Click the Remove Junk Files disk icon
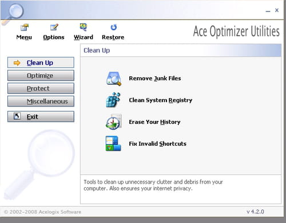The image size is (286, 223). [114, 79]
